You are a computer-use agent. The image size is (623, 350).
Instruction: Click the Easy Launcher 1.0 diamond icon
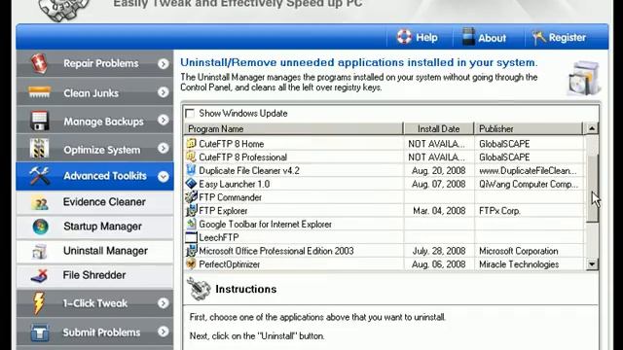[x=191, y=184]
